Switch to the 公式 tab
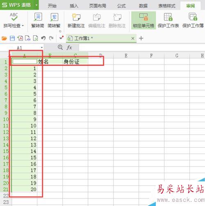The height and width of the screenshot is (206, 205). (x=121, y=6)
